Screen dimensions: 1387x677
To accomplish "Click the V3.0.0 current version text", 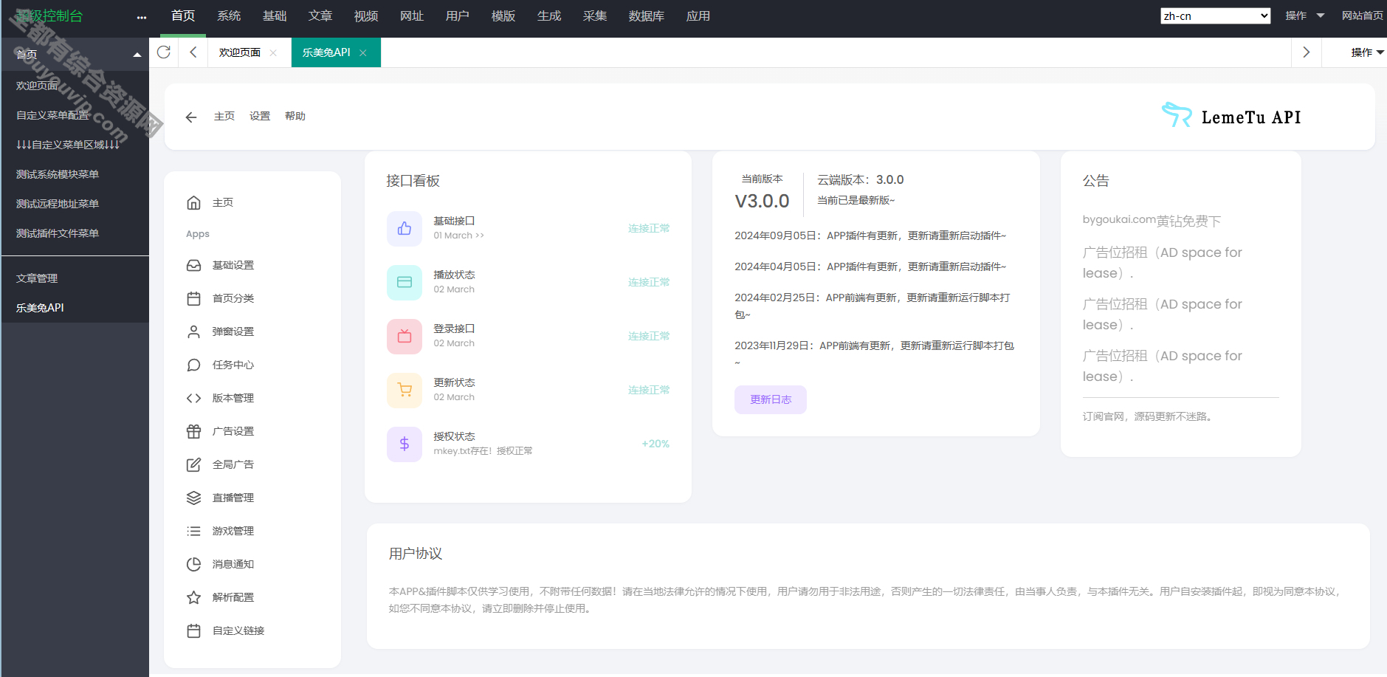I will [762, 201].
